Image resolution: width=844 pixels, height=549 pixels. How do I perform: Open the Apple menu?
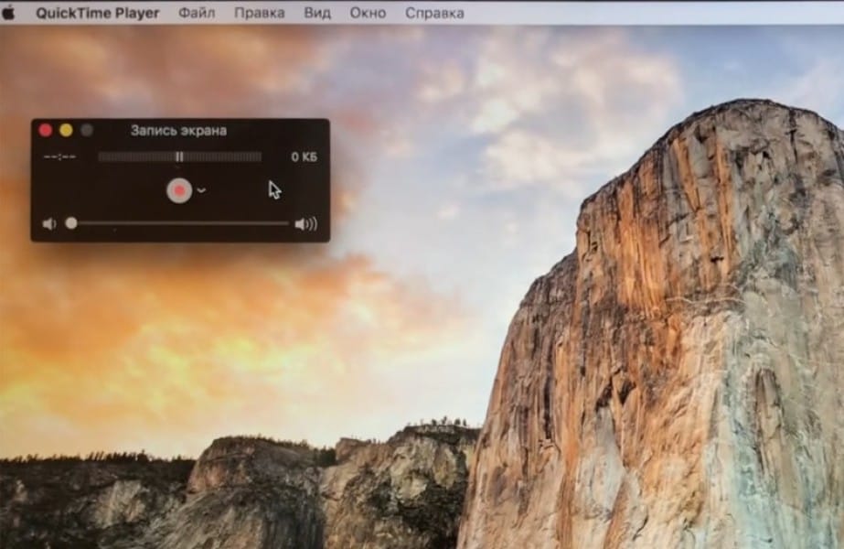9,13
